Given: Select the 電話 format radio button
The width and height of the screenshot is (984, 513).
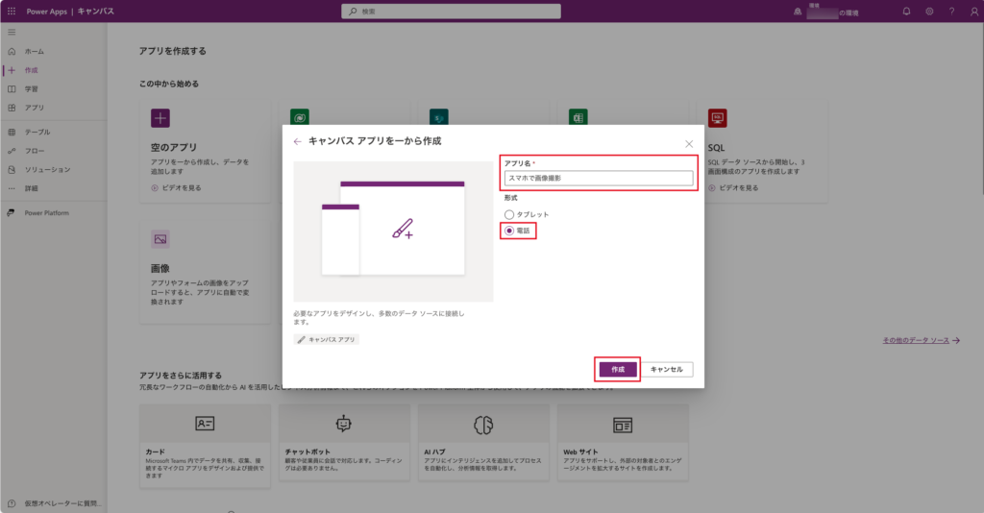Looking at the screenshot, I should click(509, 232).
